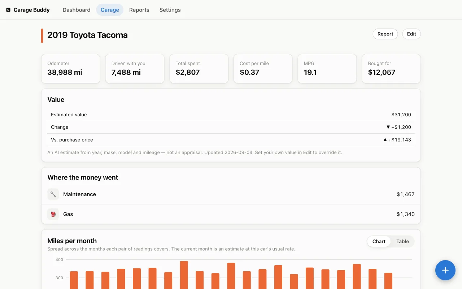The image size is (462, 289).
Task: Click the Gas $1,340 amount
Action: (406, 214)
